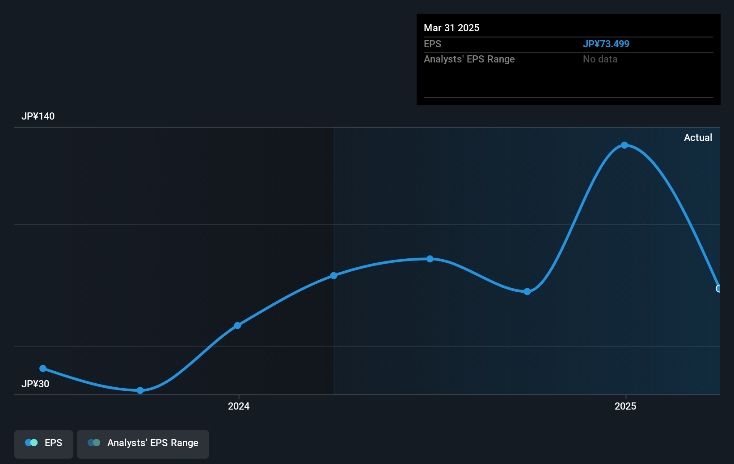Select the EPS data point on the Actual region boundary
Screen dimensions: 734x464
click(334, 276)
